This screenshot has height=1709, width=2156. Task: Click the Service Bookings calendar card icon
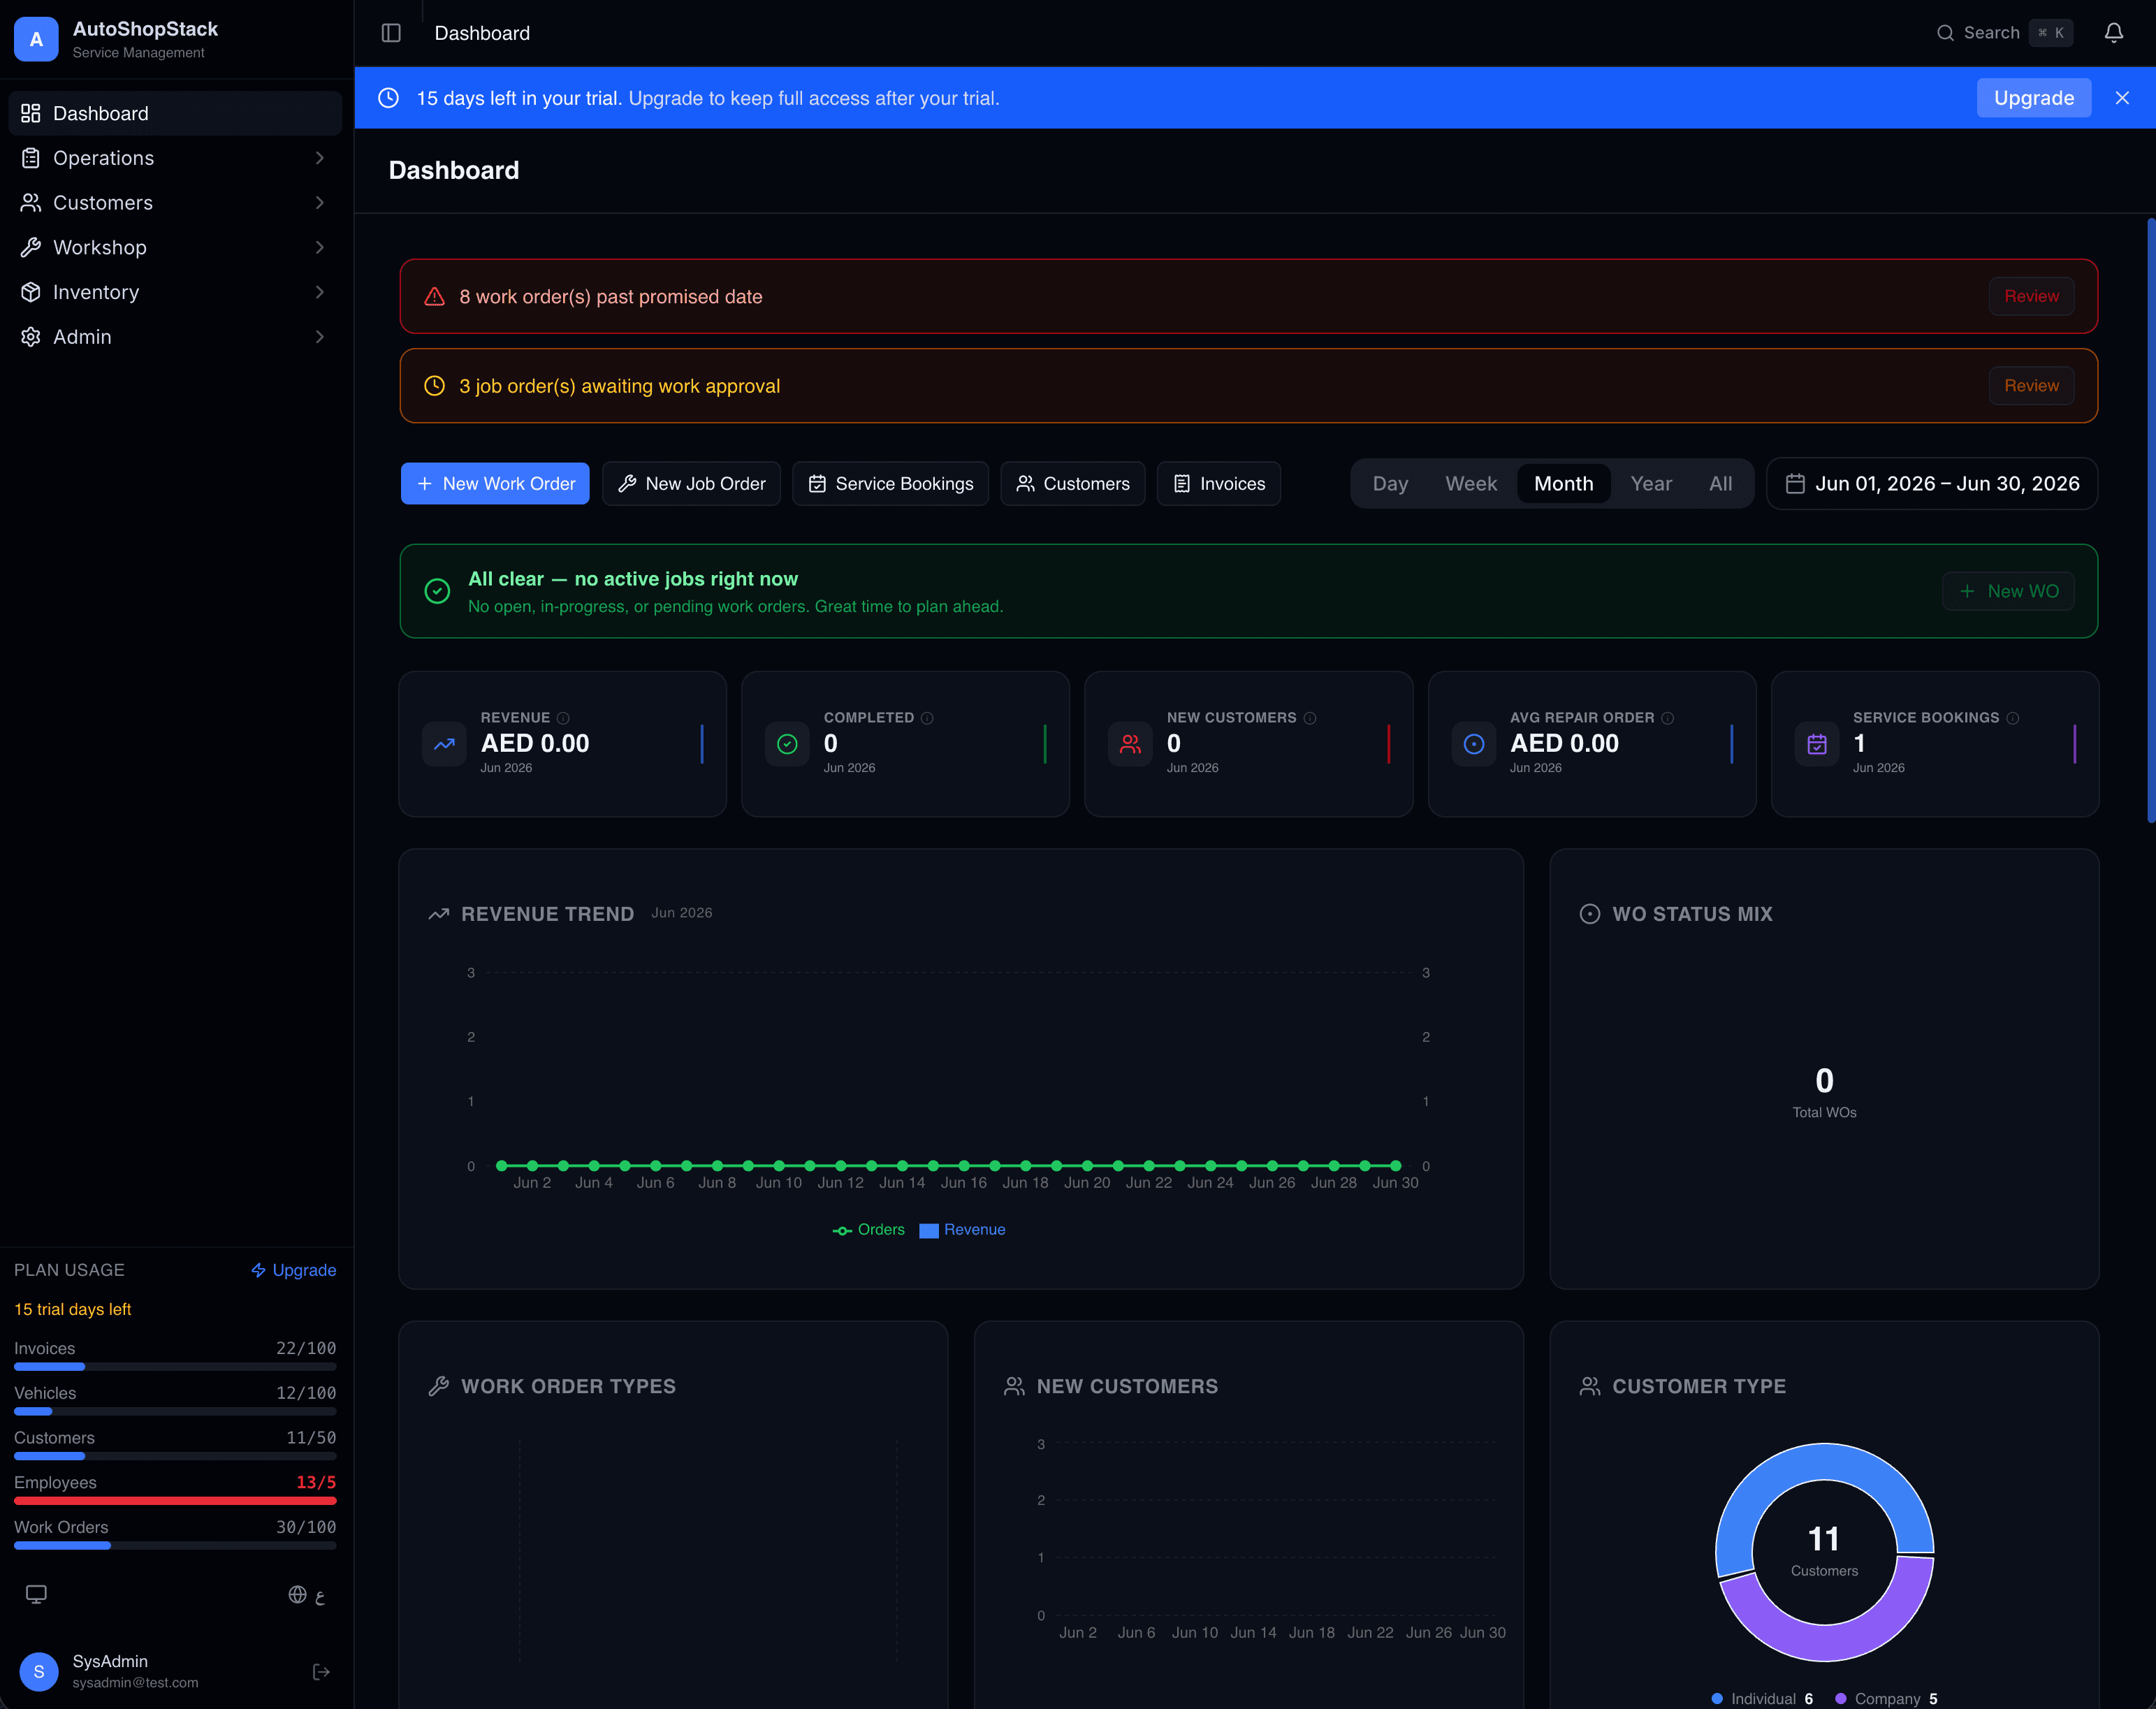point(1817,744)
